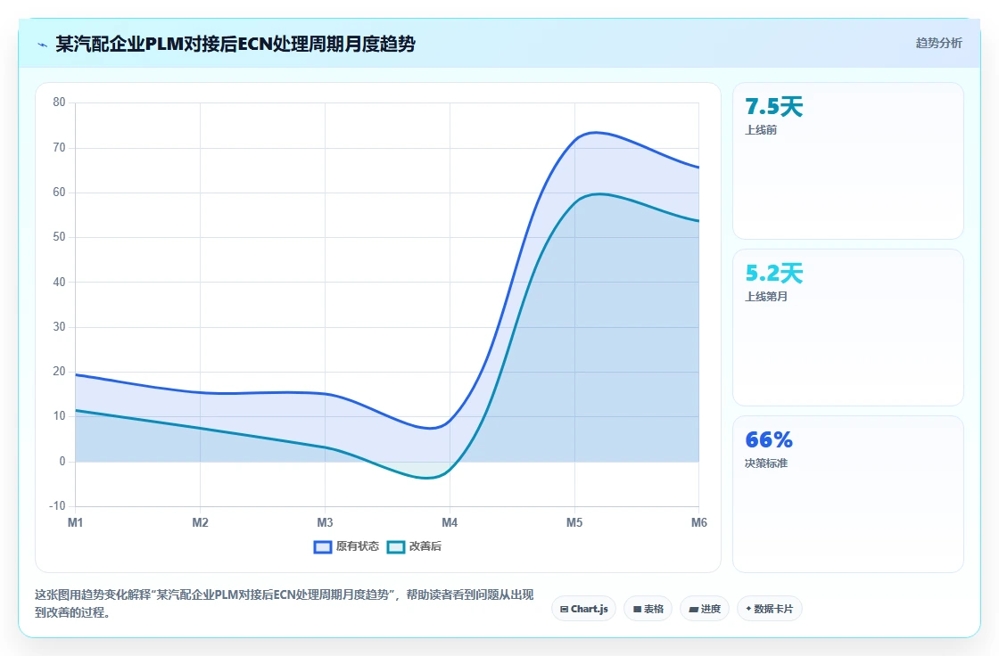Click the M3 x-axis label

325,523
